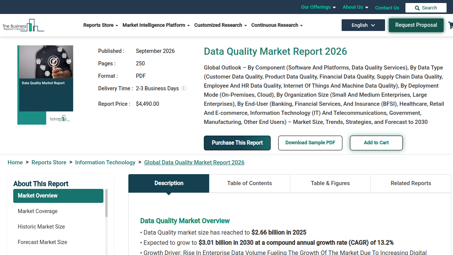Open the Reports Store menu
Image resolution: width=453 pixels, height=255 pixels.
point(101,25)
